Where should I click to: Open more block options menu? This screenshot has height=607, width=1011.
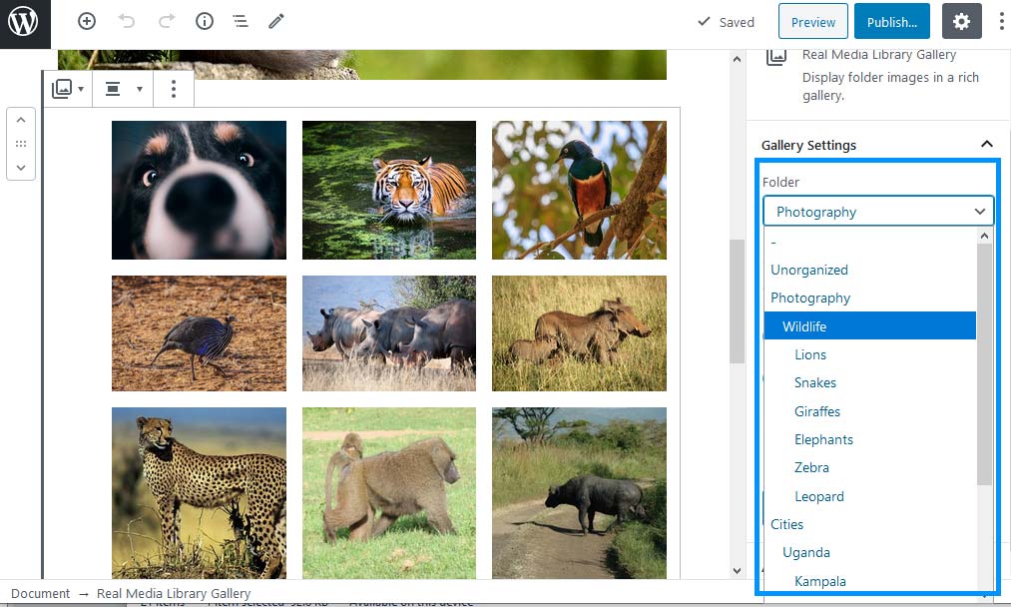pos(174,89)
